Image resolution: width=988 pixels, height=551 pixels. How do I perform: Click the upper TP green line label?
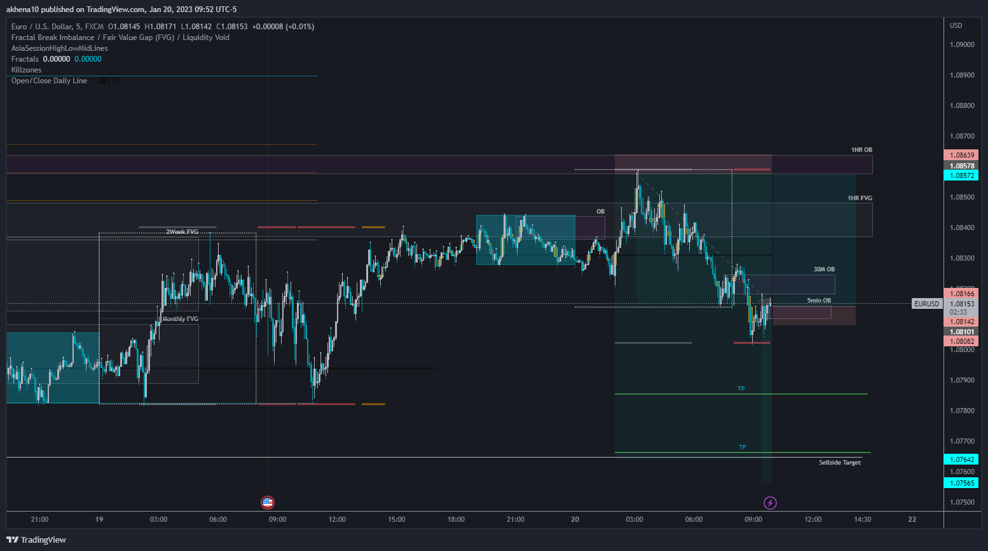[x=741, y=389]
